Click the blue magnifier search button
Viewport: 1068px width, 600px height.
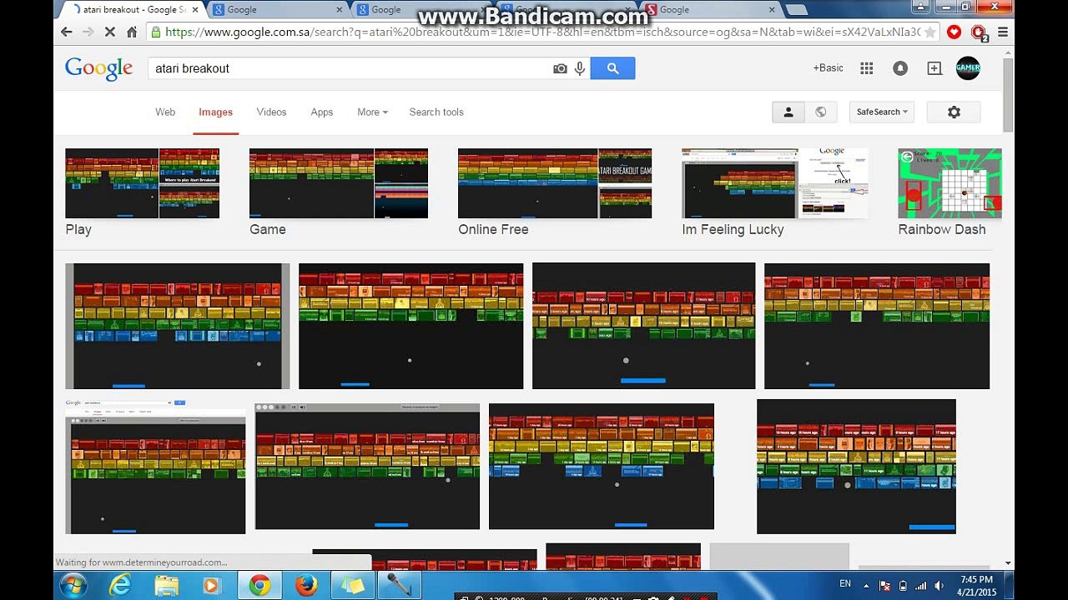(x=612, y=68)
